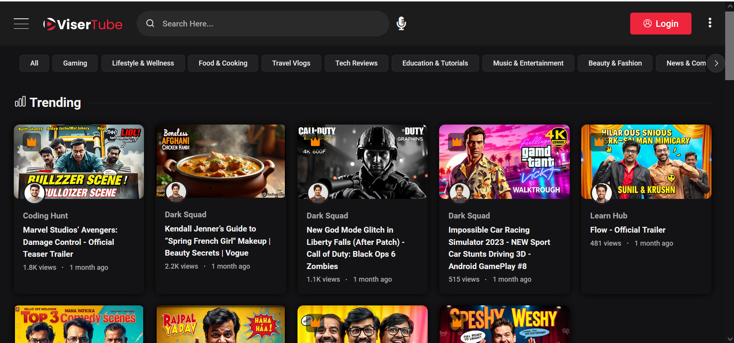The image size is (734, 343).
Task: Open Coding Hunt channel avatar
Action: pos(34,193)
